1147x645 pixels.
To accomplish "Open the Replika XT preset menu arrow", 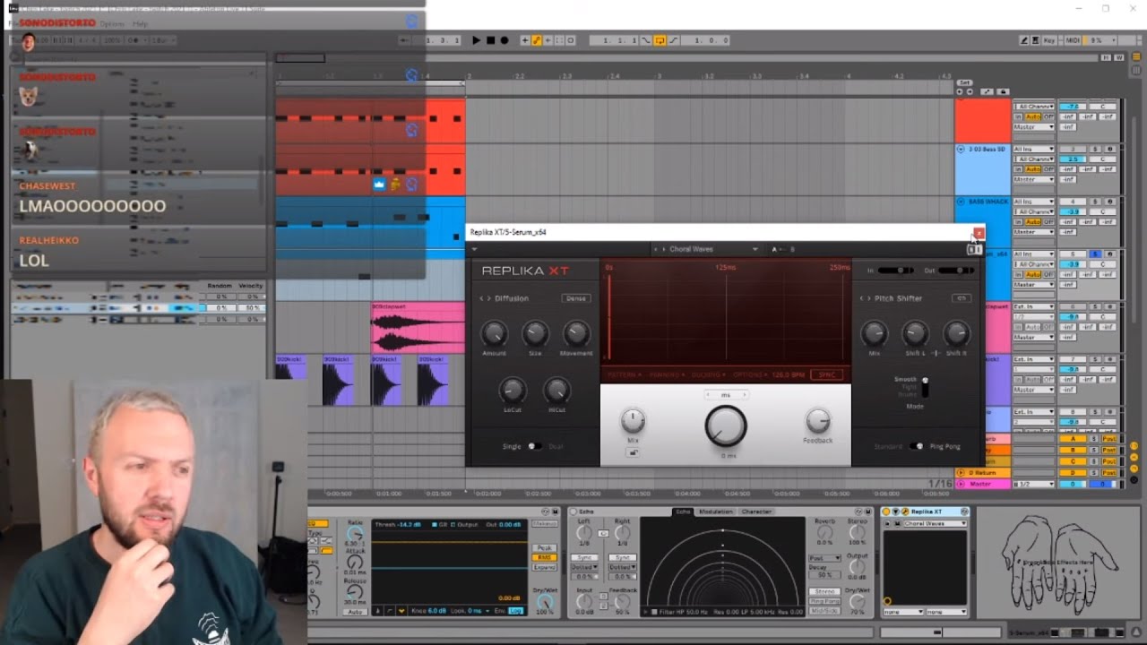I will (x=475, y=249).
